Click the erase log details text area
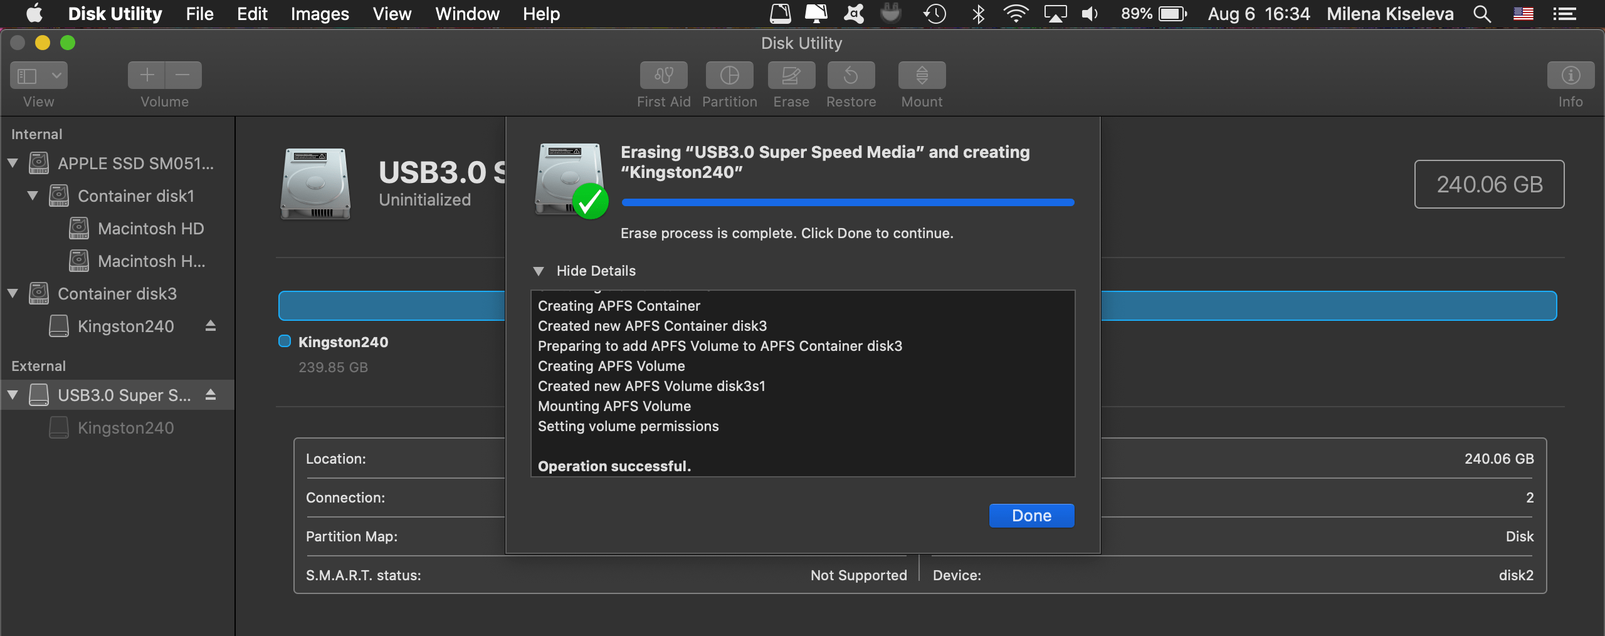Image resolution: width=1605 pixels, height=636 pixels. pyautogui.click(x=803, y=383)
